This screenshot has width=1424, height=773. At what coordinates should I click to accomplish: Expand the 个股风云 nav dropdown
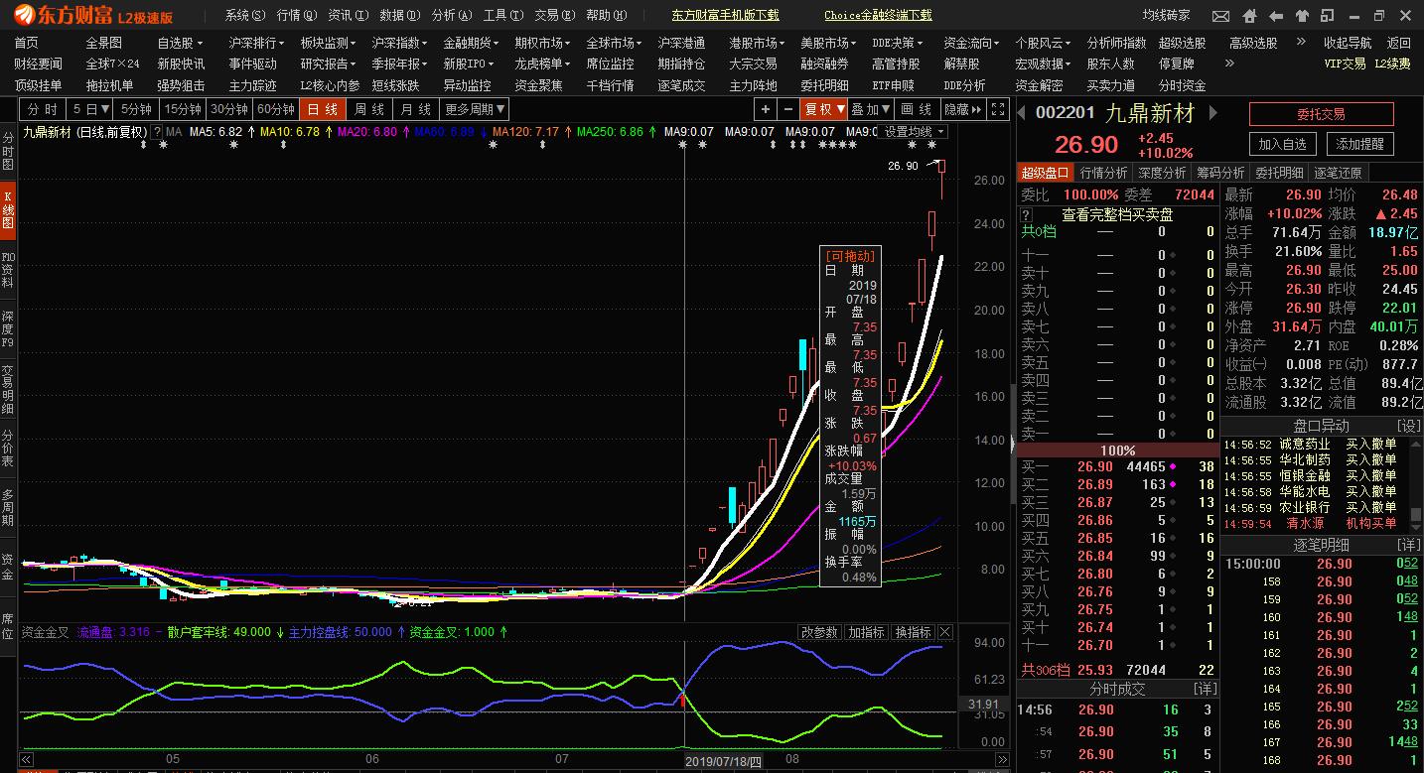[1043, 43]
